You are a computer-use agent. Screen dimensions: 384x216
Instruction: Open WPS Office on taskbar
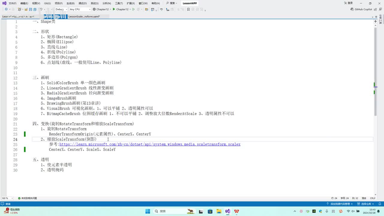[x=236, y=211]
